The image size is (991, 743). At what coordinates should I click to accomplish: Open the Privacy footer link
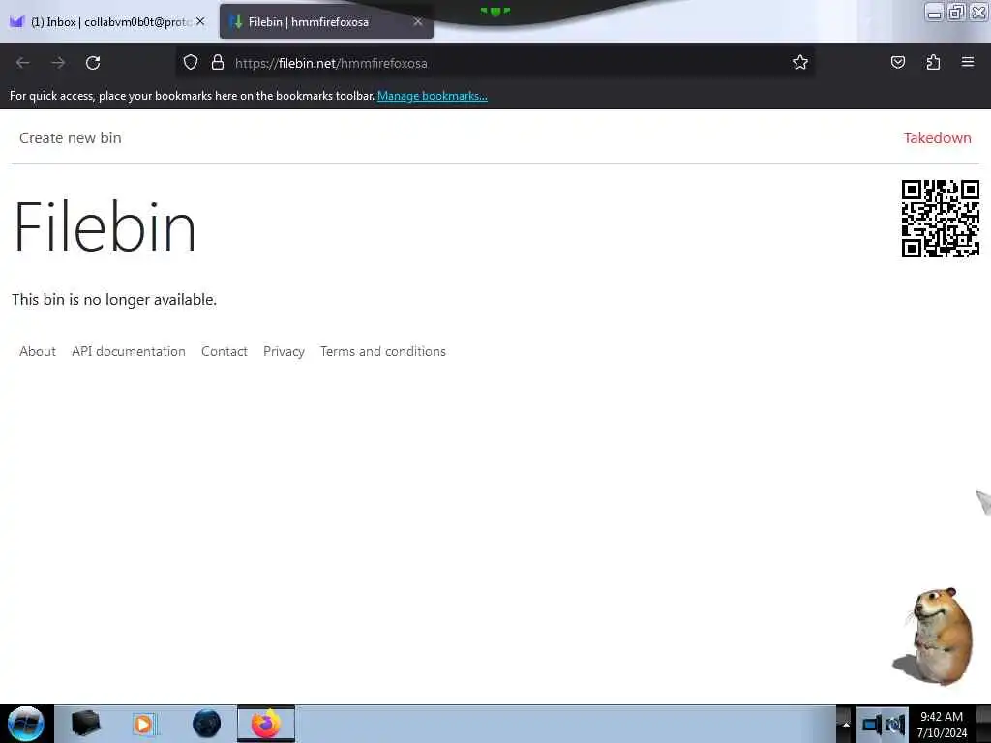tap(284, 351)
